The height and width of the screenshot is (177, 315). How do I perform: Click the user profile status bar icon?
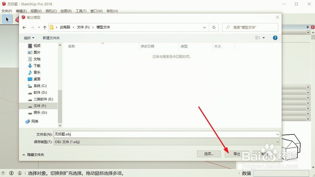click(20, 173)
